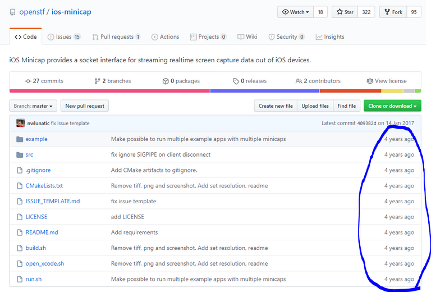Open the Issues tab
Viewport: 431px width, 292px height.
click(x=64, y=37)
